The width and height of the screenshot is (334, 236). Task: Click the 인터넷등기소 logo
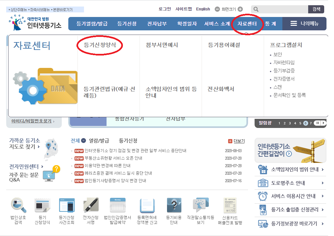35,23
